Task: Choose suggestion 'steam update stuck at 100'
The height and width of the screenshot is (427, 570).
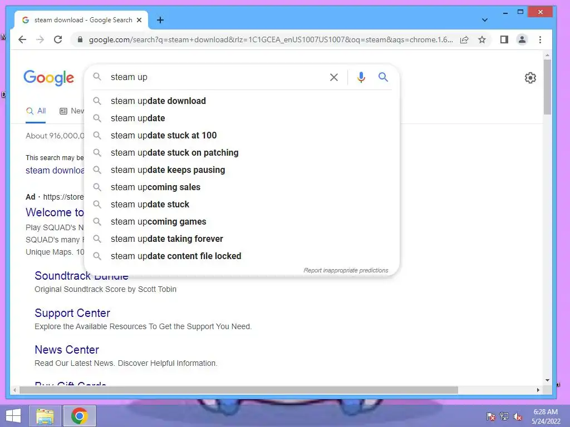Action: tap(242, 136)
